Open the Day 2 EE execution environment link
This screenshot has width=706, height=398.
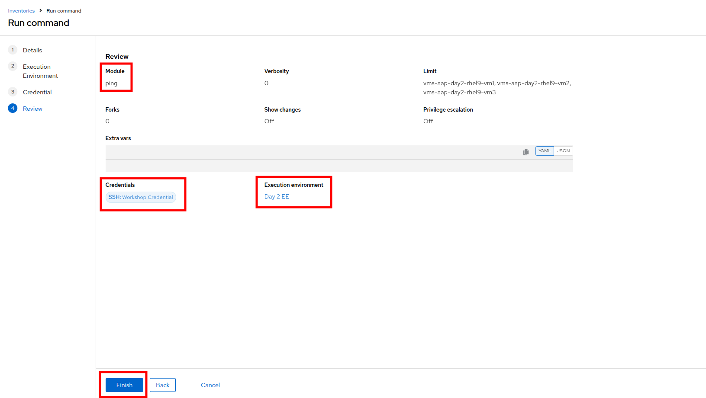click(277, 196)
